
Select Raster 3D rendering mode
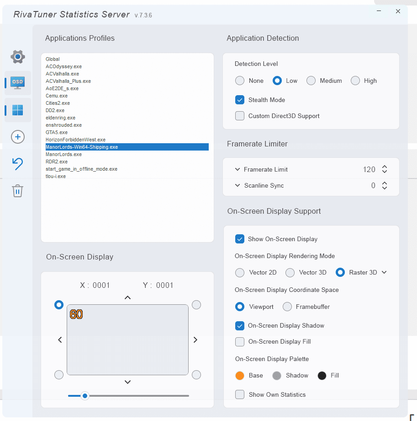coord(340,273)
